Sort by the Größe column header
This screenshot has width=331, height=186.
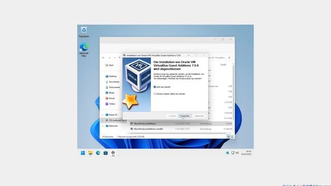223,65
